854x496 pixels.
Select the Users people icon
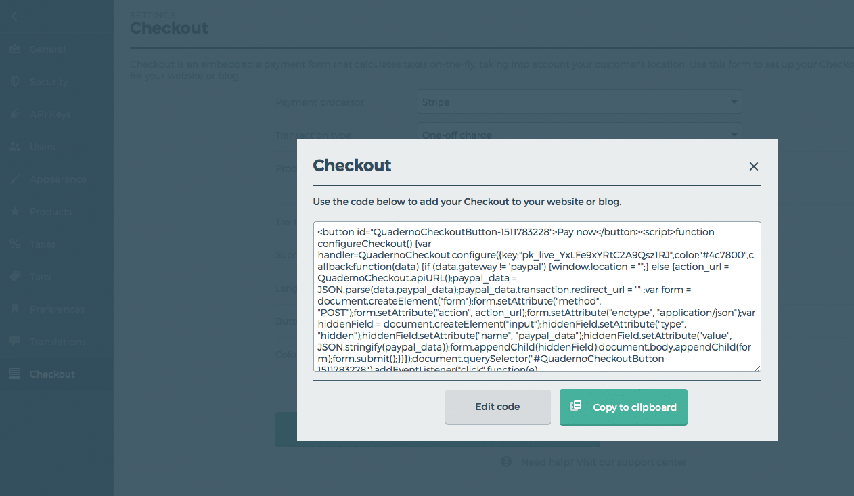[15, 147]
